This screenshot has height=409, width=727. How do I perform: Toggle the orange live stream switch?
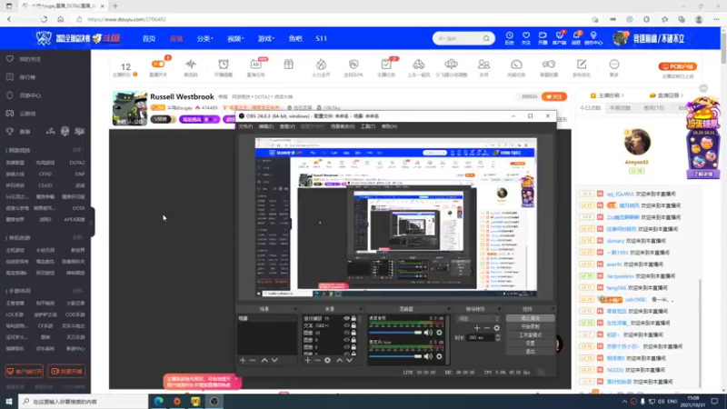coord(157,64)
